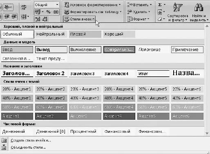Viewport: 210px width, 154px height.
Task: Open Find and Select binoculars icon
Action: pyautogui.click(x=199, y=7)
